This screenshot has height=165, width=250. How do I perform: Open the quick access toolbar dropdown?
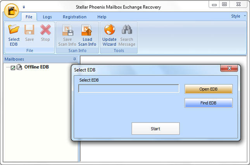point(24,7)
